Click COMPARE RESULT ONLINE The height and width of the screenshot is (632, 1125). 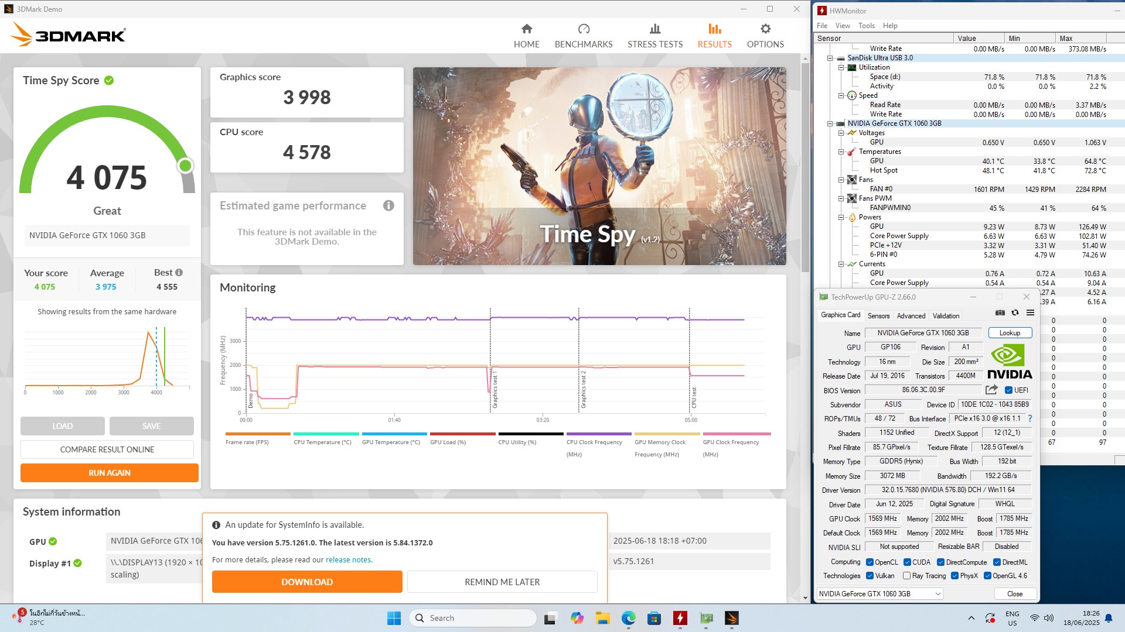point(107,449)
